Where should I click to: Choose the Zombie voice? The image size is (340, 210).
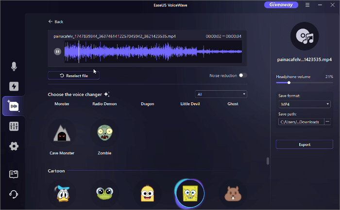tap(104, 133)
